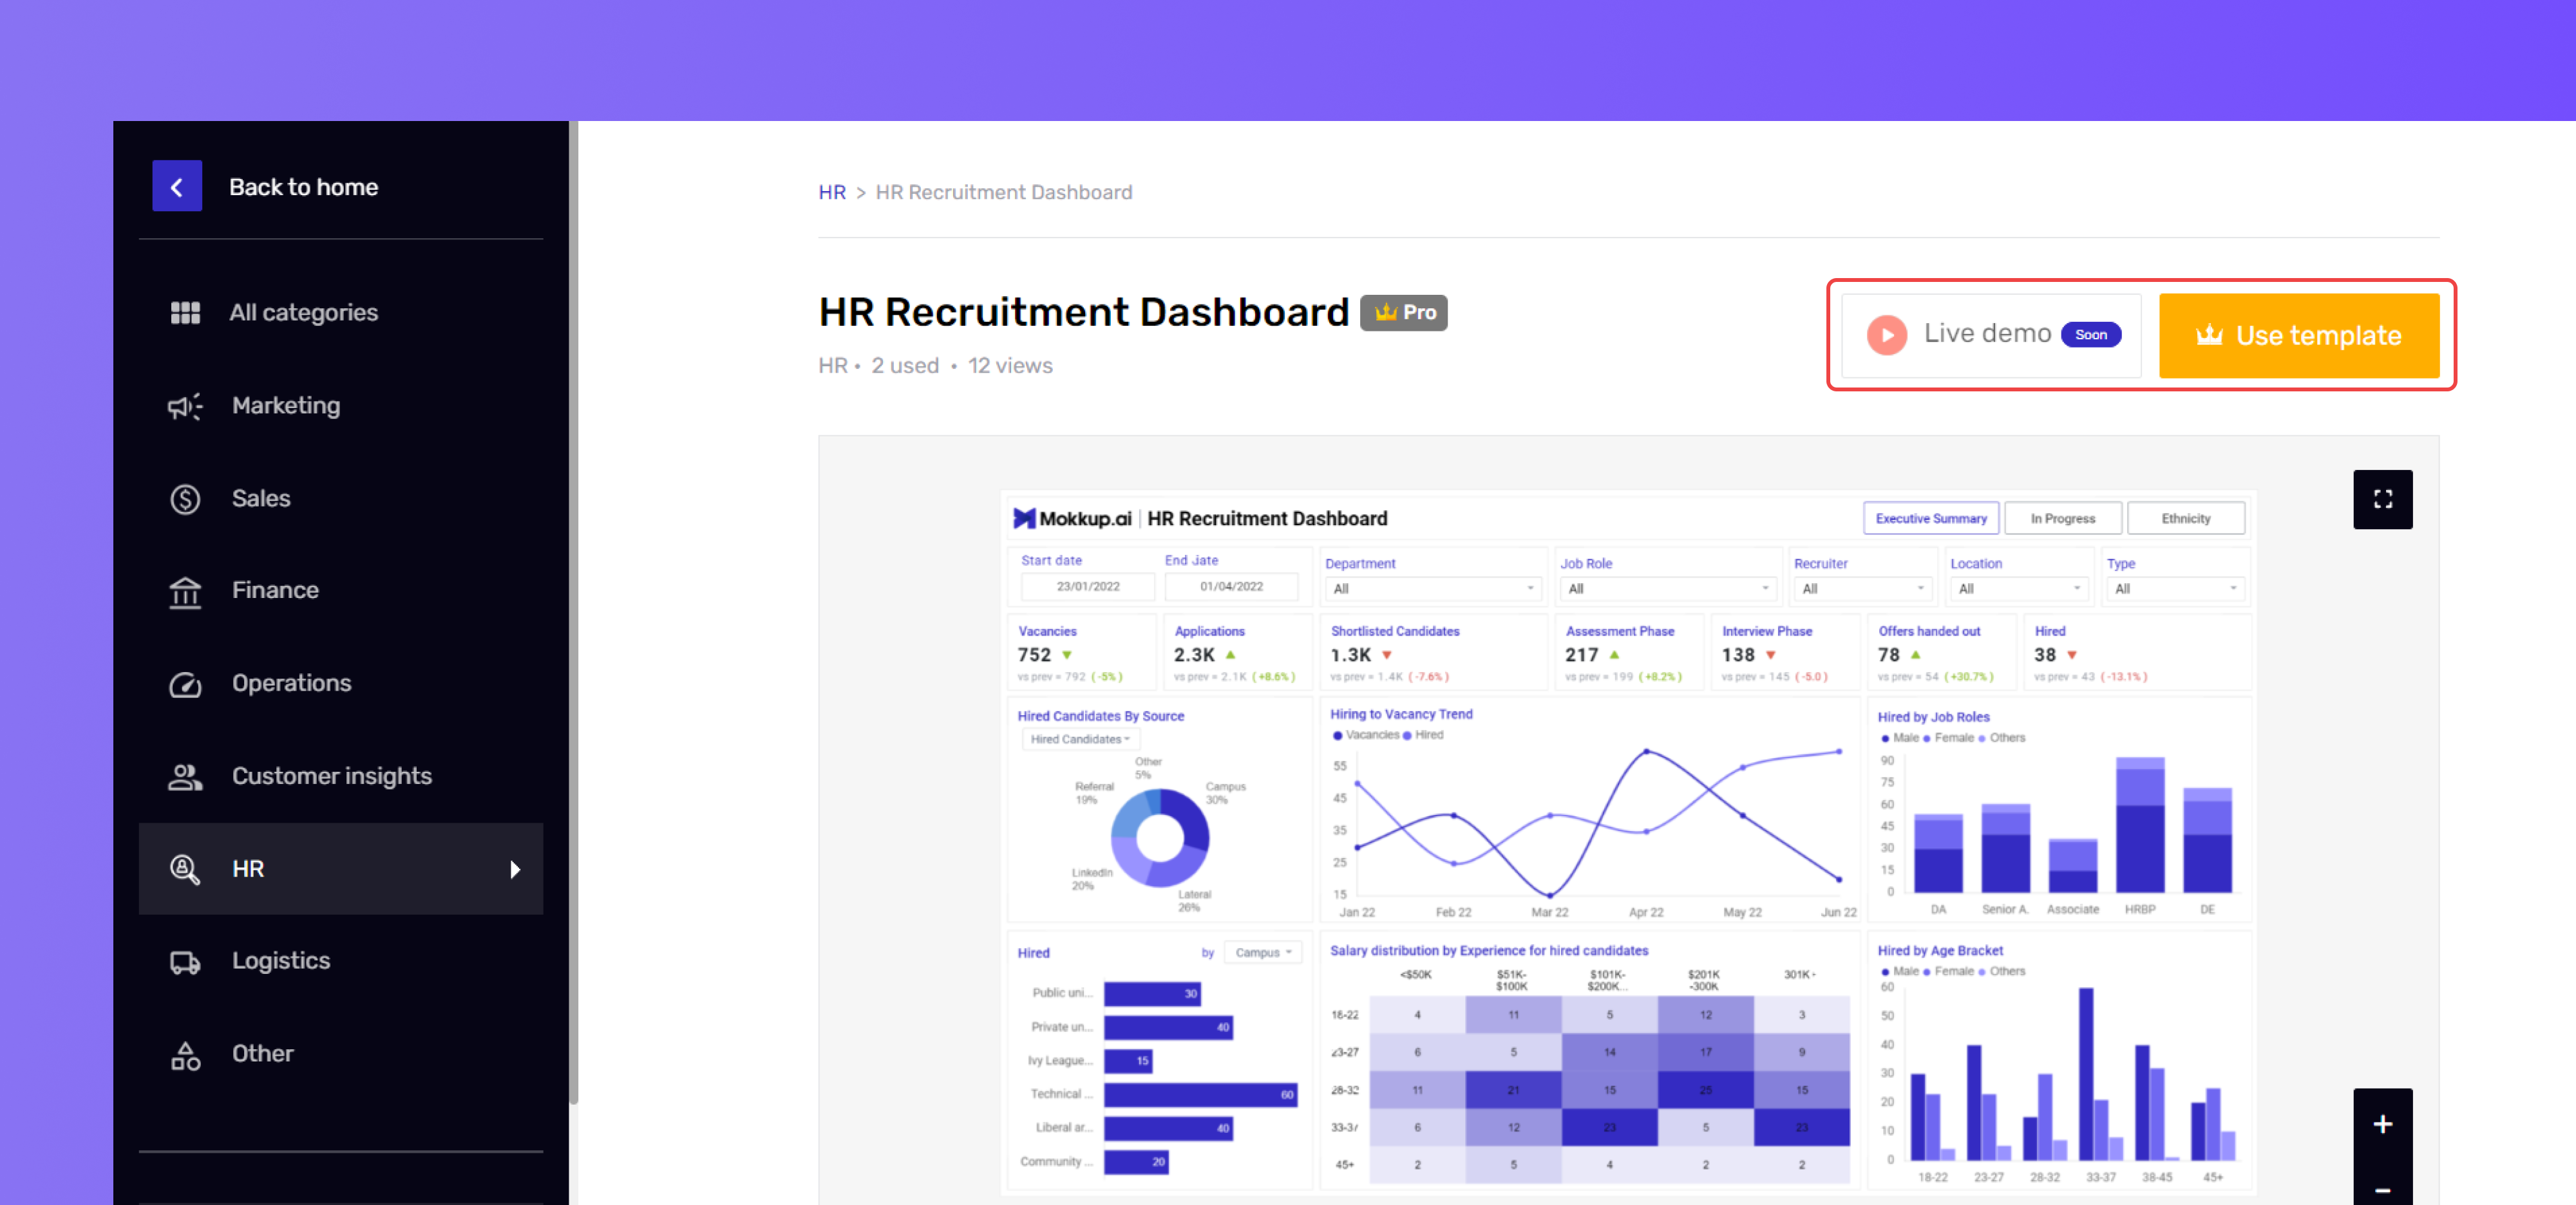Open the All categories grid icon
This screenshot has width=2576, height=1205.
point(185,313)
